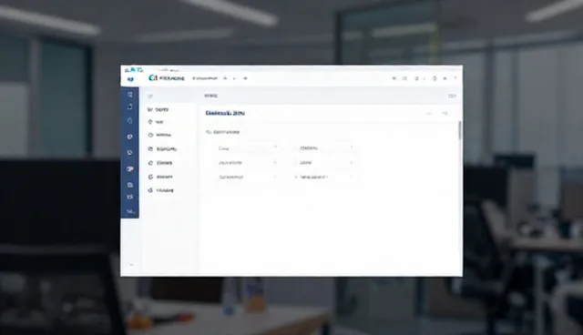The height and width of the screenshot is (335, 583).
Task: Open the middle-right dropdown in the form
Action: click(x=325, y=163)
